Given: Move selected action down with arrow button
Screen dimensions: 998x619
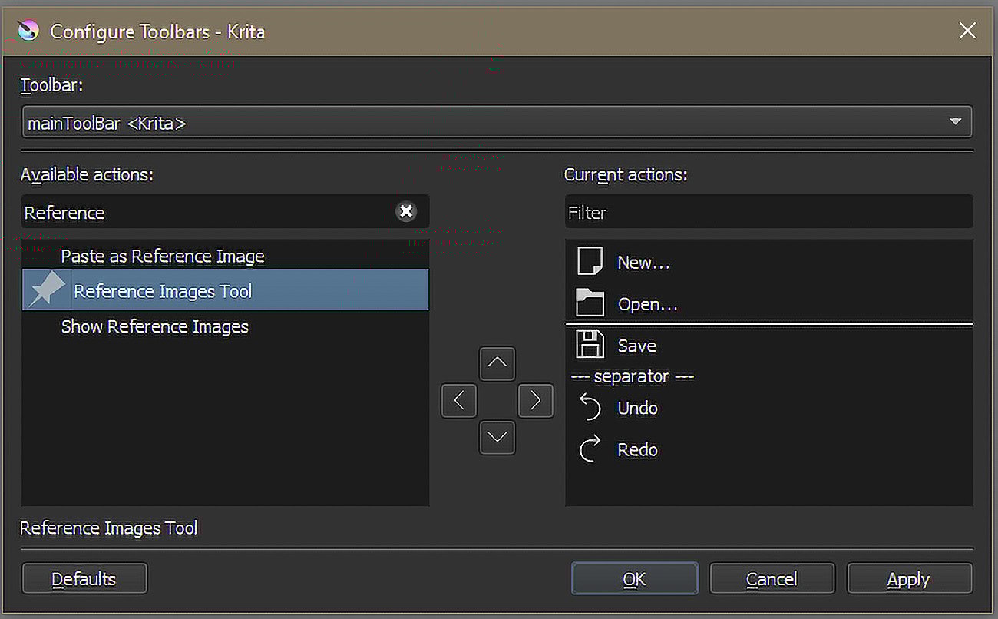Looking at the screenshot, I should [497, 438].
